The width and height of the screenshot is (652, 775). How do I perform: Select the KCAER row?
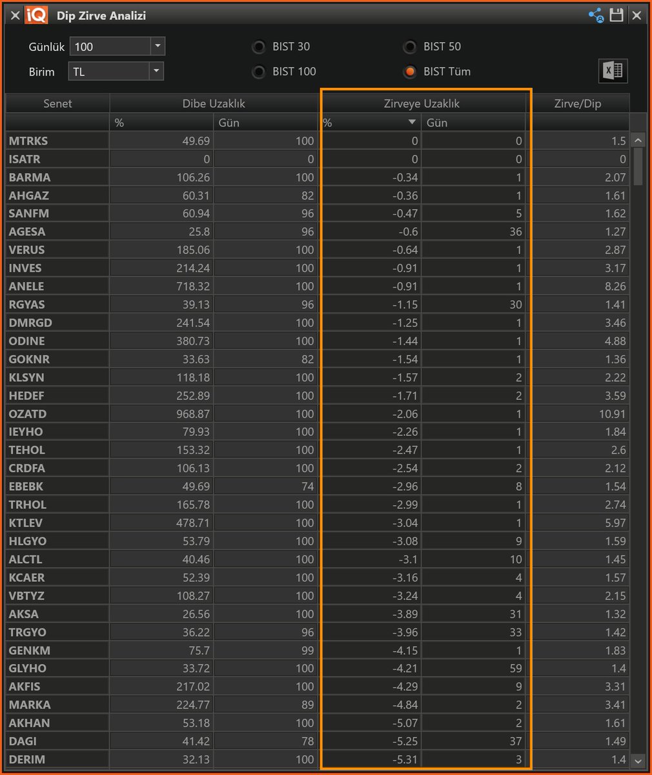pyautogui.click(x=318, y=577)
